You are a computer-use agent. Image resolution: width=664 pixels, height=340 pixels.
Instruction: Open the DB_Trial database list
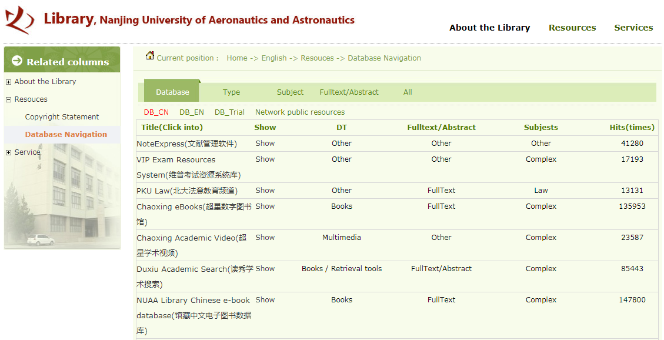coord(229,112)
